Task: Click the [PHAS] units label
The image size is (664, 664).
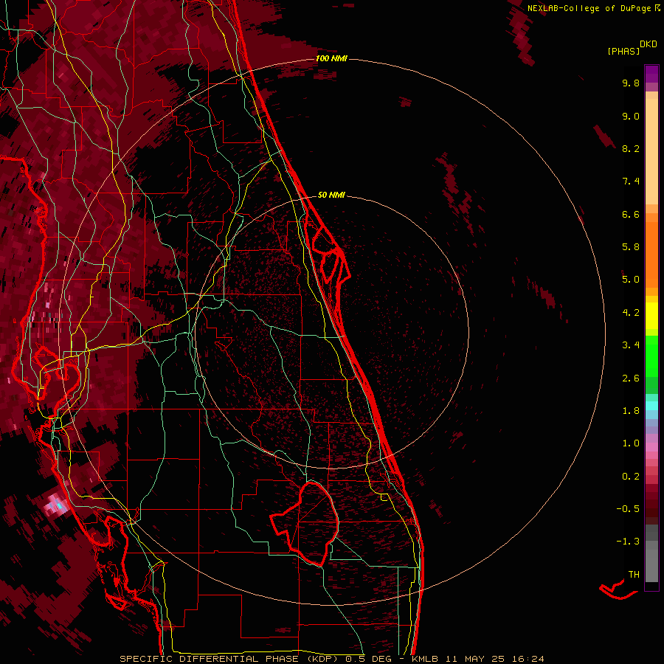Action: coord(623,52)
